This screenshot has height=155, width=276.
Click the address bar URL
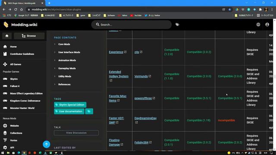56,9
